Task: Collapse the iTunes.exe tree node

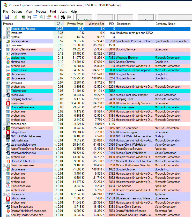Action: 4,194
